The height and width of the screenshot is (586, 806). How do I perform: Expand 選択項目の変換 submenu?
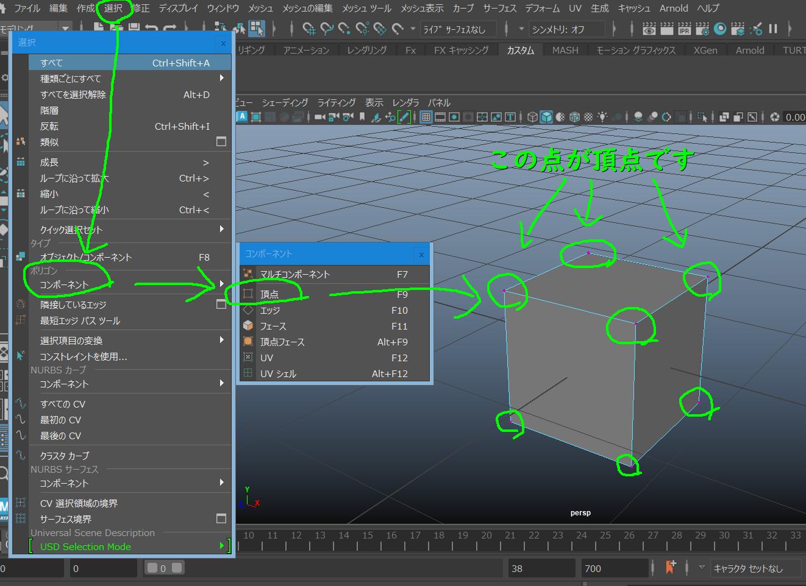[222, 340]
